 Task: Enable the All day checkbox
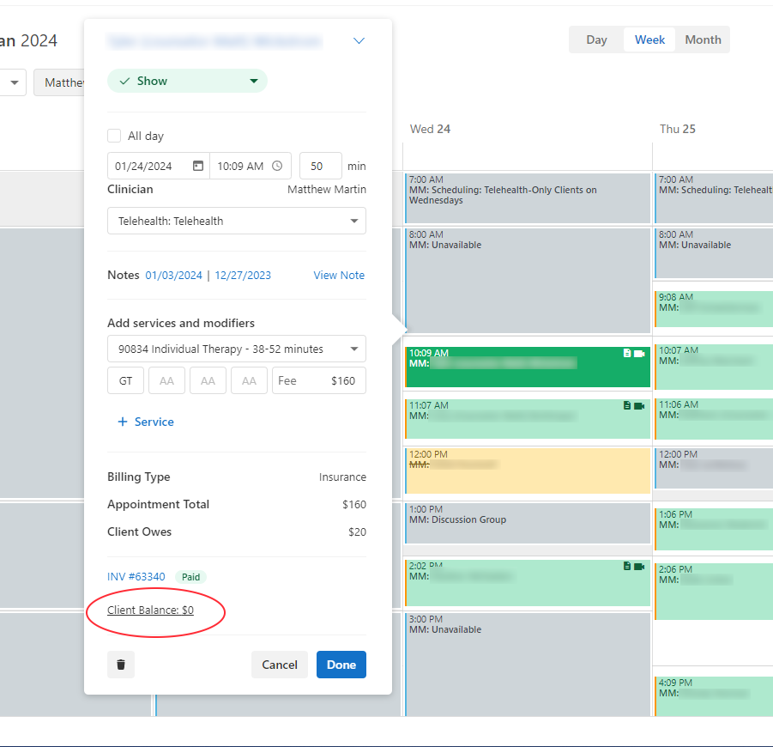(114, 136)
